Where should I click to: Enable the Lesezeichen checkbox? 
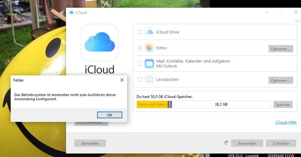pyautogui.click(x=140, y=79)
